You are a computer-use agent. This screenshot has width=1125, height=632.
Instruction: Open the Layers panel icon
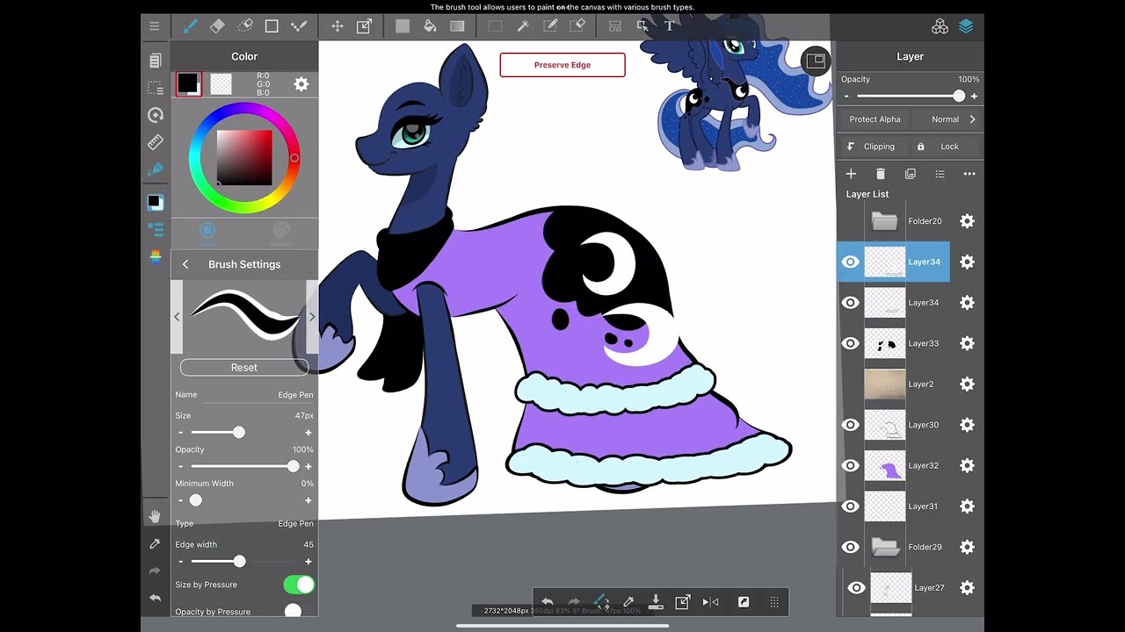(966, 26)
